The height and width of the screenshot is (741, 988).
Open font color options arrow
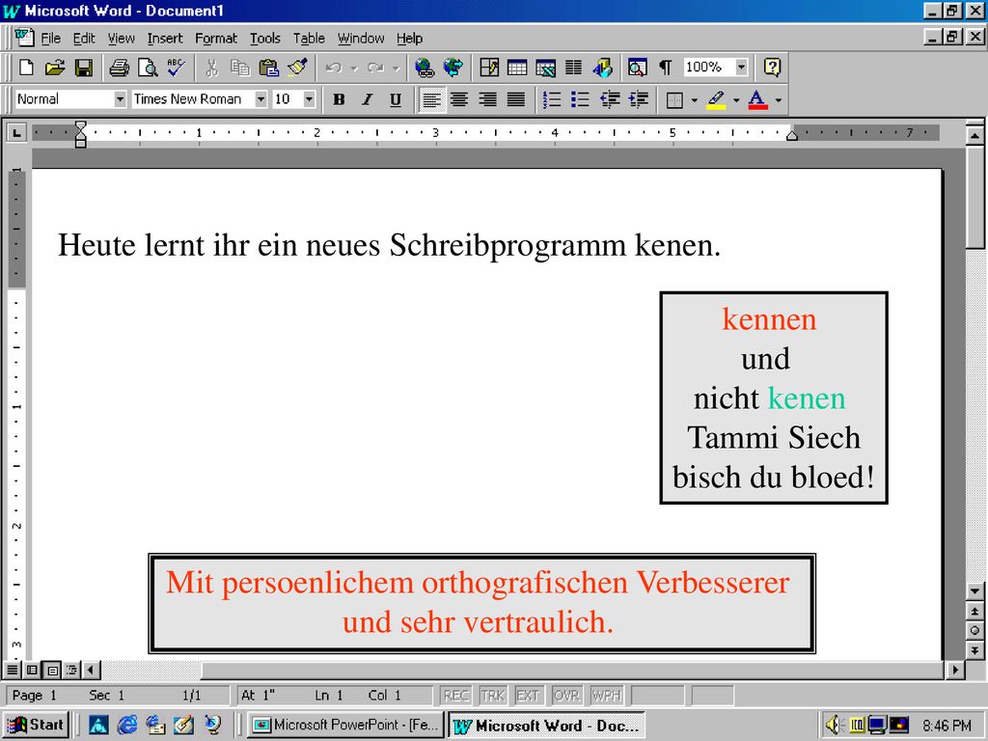point(779,99)
